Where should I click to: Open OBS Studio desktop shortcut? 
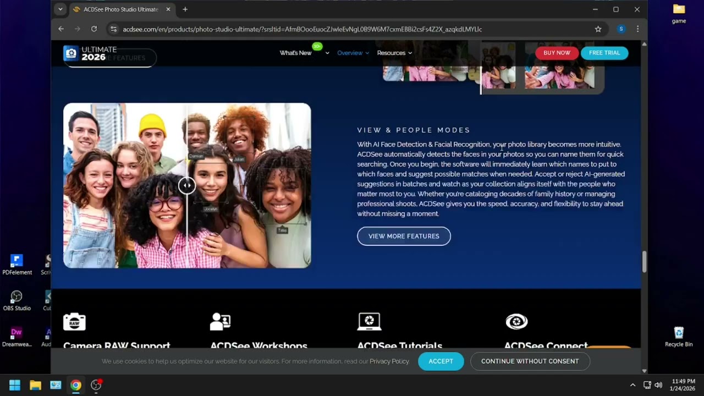tap(17, 301)
